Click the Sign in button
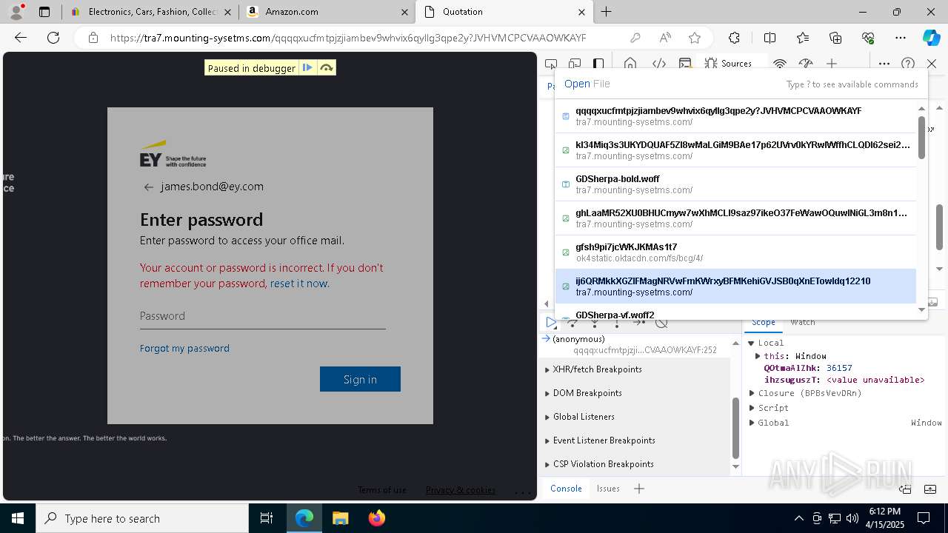Image resolution: width=948 pixels, height=533 pixels. pos(360,379)
